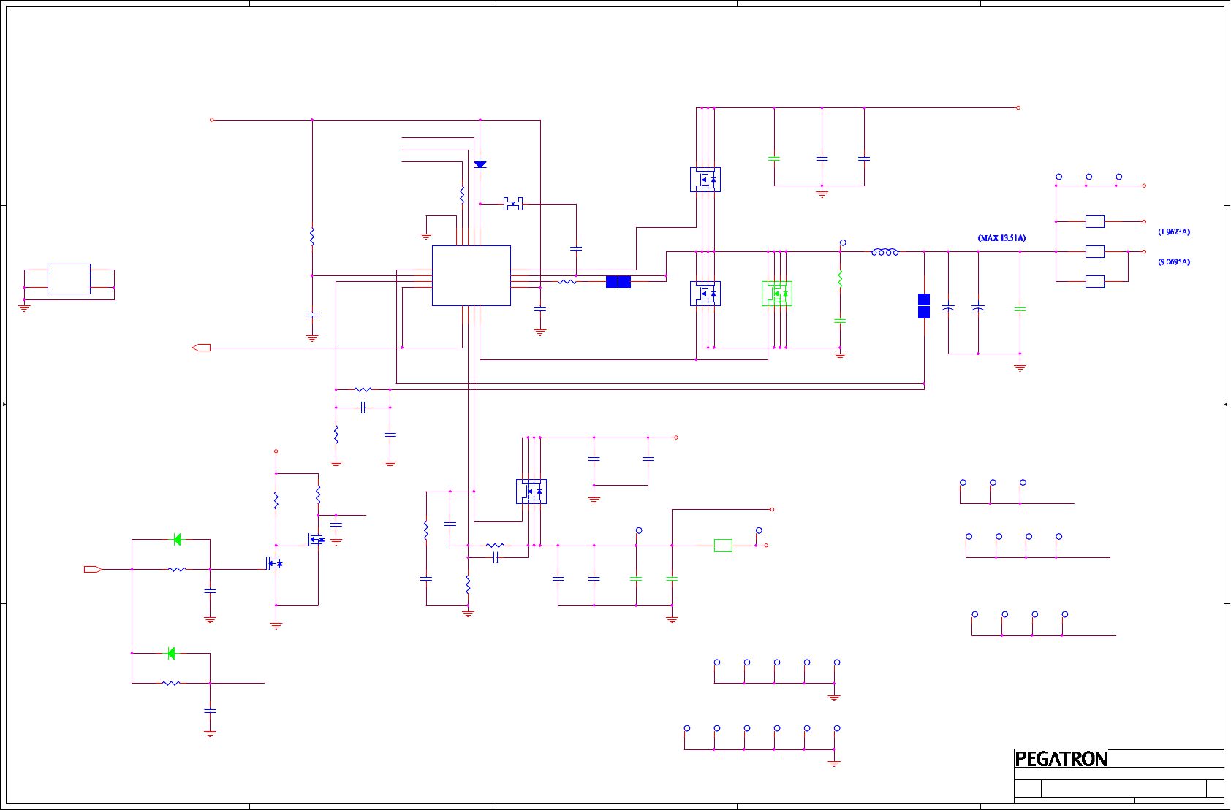The width and height of the screenshot is (1231, 810).
Task: Select the small green outlined rectangle component
Action: 723,545
